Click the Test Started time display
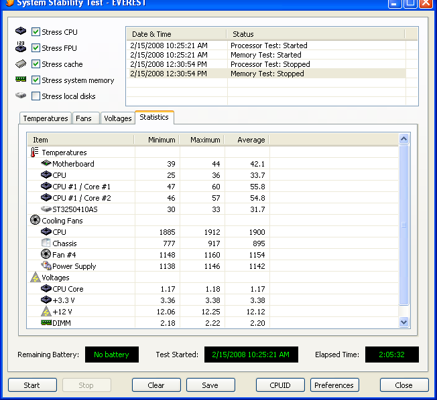Image resolution: width=437 pixels, height=400 pixels. 251,355
